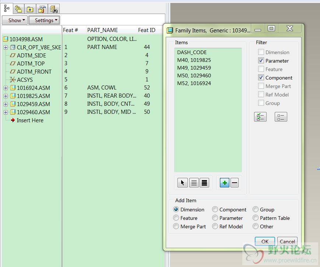Toggle the Dimension filter checkbox

coord(261,52)
